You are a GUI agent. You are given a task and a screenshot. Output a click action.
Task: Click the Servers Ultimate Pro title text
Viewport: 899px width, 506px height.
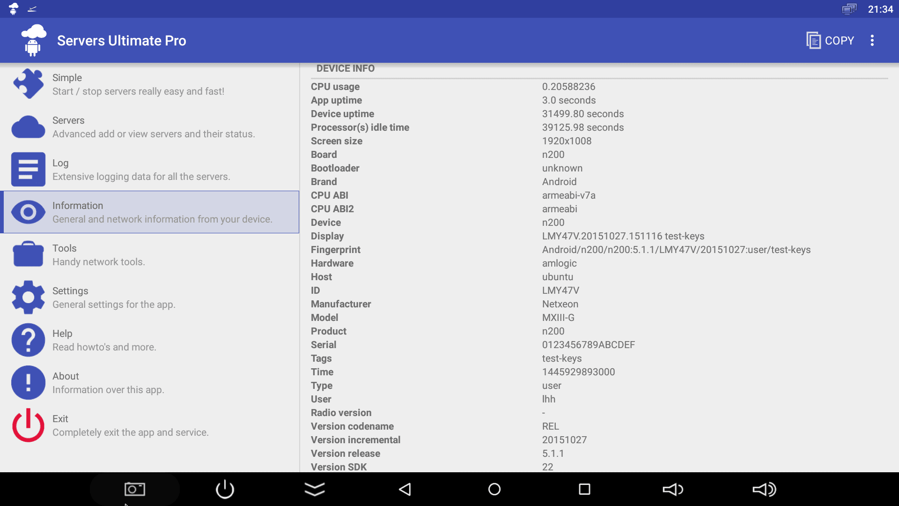(x=121, y=41)
